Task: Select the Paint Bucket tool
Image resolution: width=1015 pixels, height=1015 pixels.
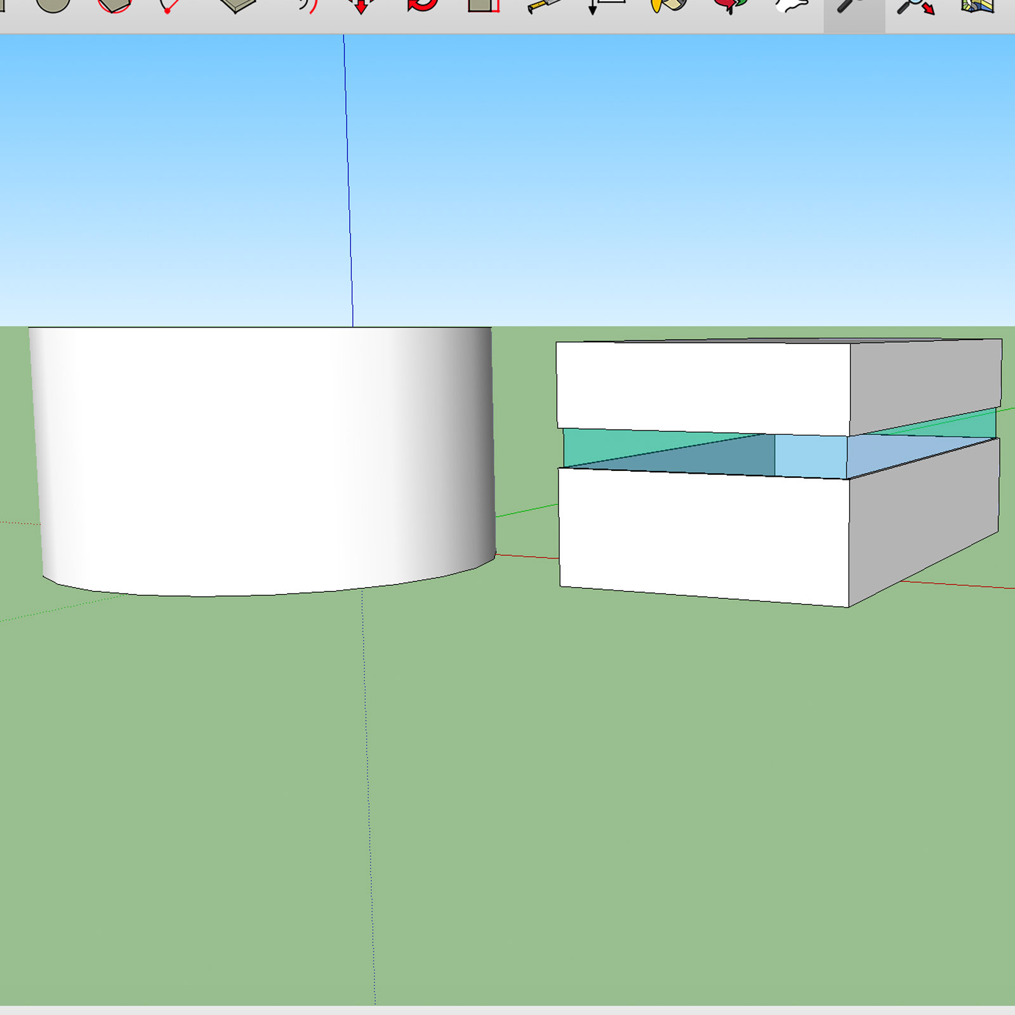Action: tap(669, 5)
